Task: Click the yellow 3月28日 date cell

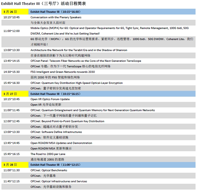Action: click(x=15, y=165)
